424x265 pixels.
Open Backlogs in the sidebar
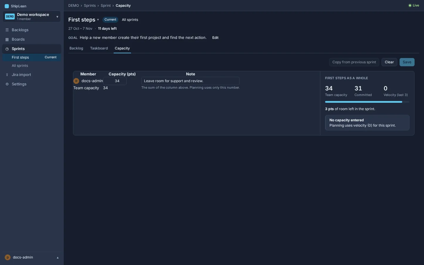32,30
